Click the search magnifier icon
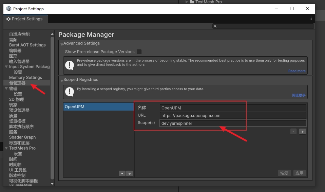The width and height of the screenshot is (325, 192). (215, 26)
